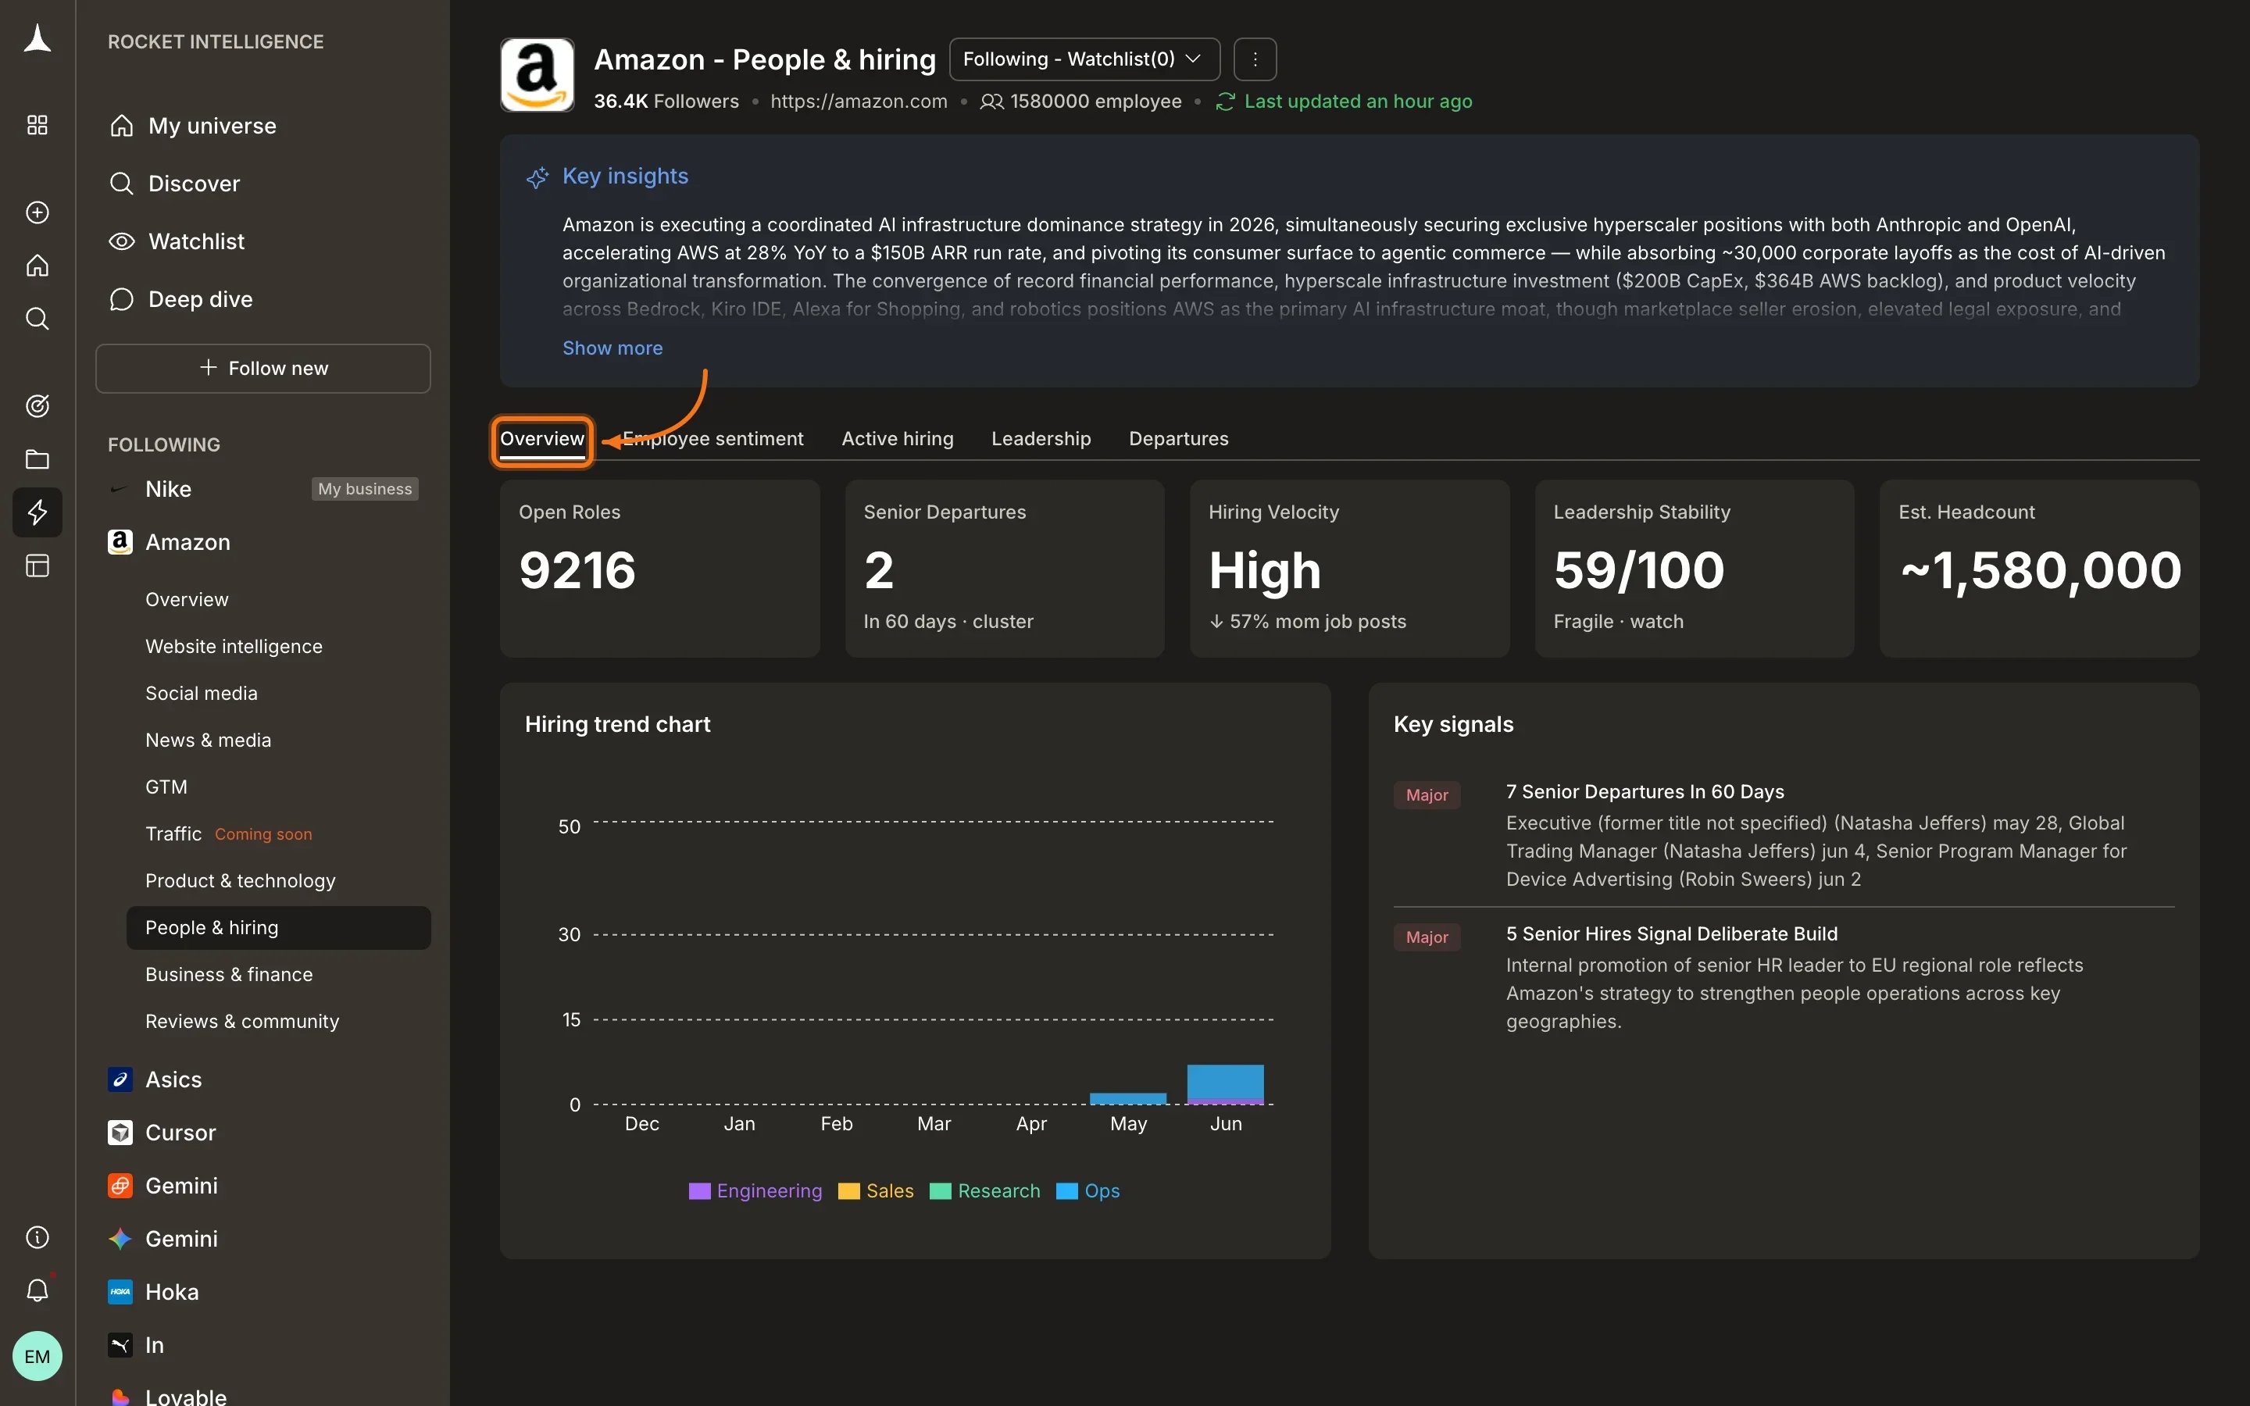Switch to the Departures tab
Image resolution: width=2250 pixels, height=1406 pixels.
pos(1178,439)
